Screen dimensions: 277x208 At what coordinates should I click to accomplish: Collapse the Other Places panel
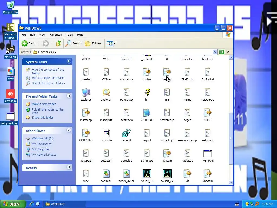[x=69, y=130]
